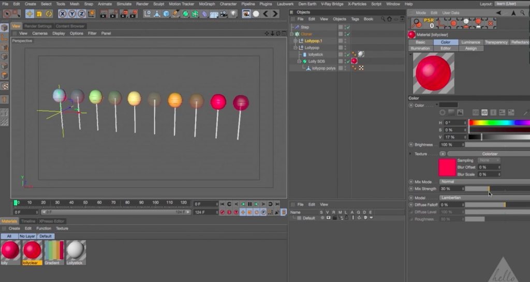Click the All materials filter button

(x=9, y=236)
